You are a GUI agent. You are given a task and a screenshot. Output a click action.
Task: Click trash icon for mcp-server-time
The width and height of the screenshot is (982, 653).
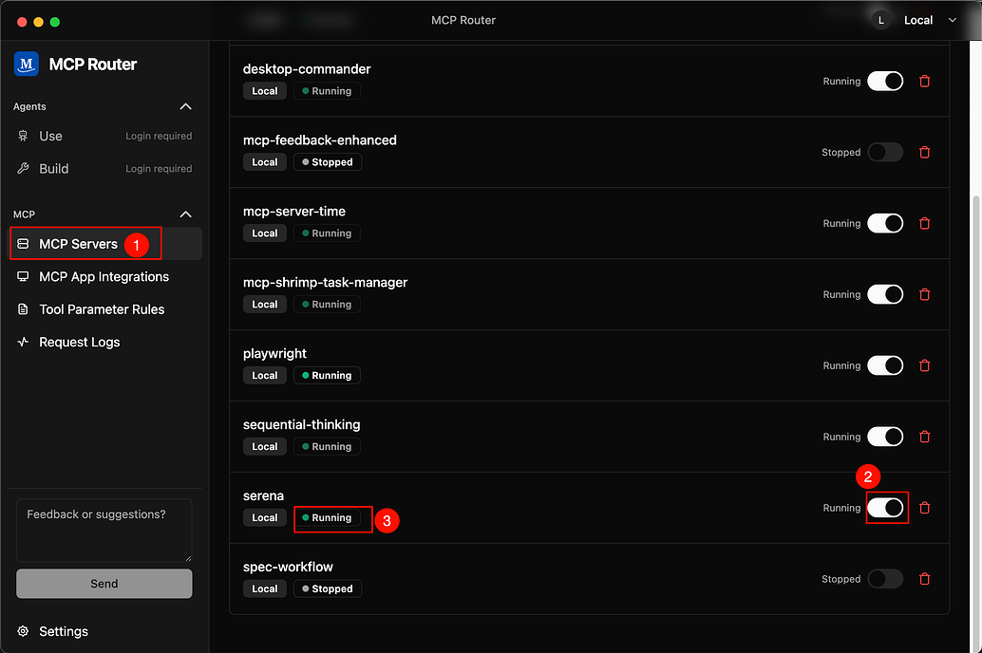[924, 223]
